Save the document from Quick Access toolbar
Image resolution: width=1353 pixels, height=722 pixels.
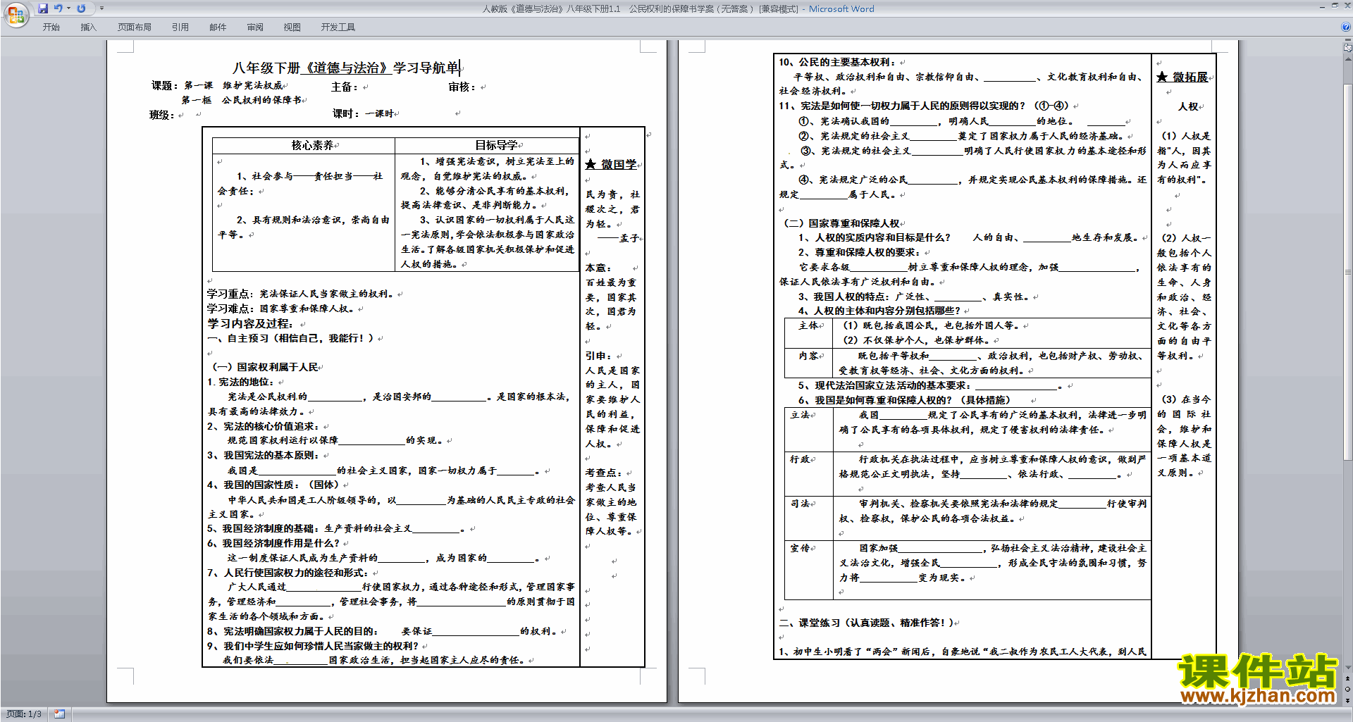(x=43, y=8)
